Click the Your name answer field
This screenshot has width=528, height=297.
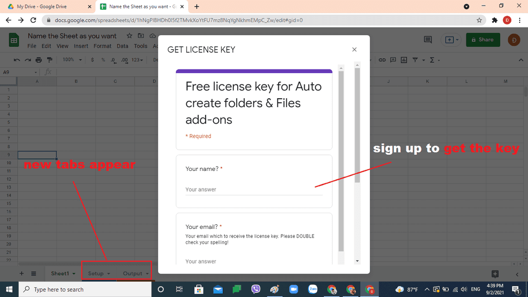tap(253, 190)
